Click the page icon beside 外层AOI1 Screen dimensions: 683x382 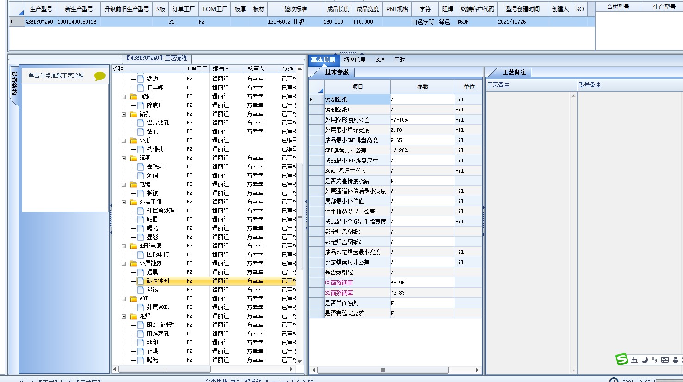point(141,308)
